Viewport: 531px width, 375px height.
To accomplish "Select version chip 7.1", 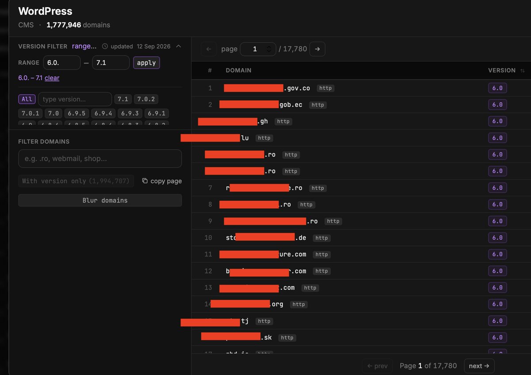I will coord(123,99).
